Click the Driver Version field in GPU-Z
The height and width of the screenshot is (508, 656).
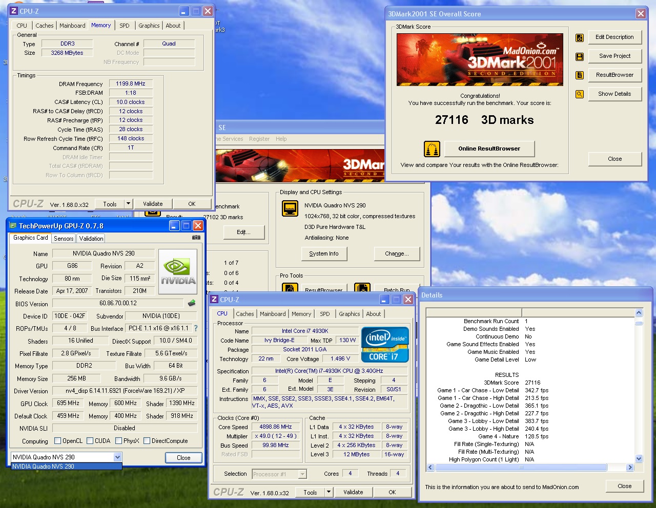pos(125,391)
